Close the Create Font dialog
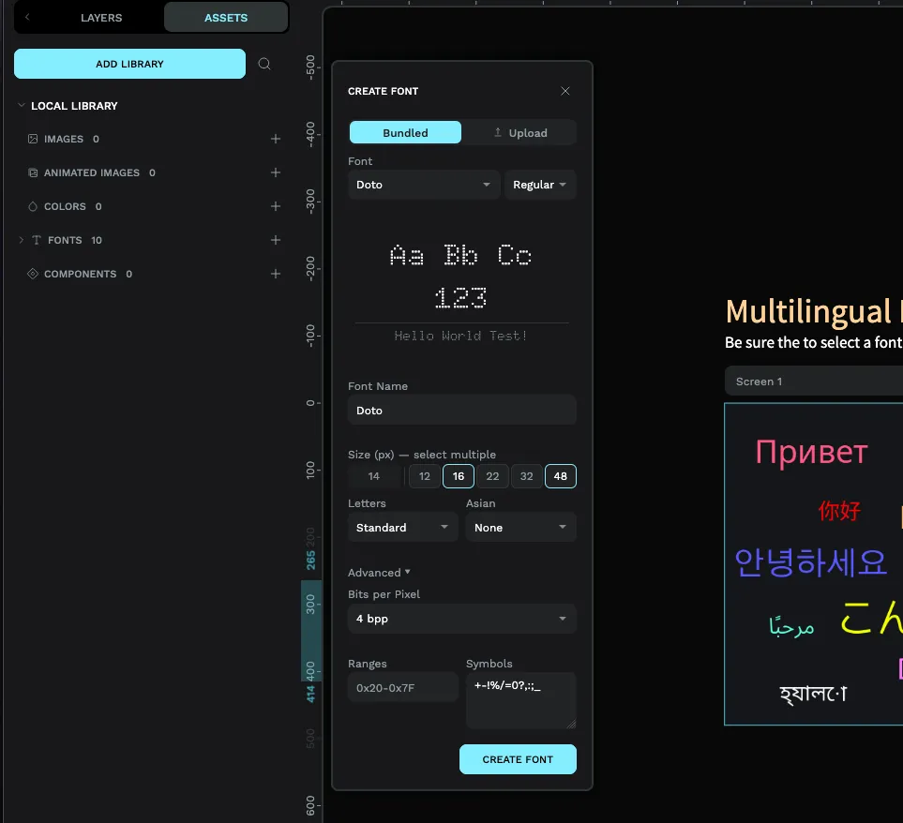Screen dimensions: 903x823 point(564,91)
